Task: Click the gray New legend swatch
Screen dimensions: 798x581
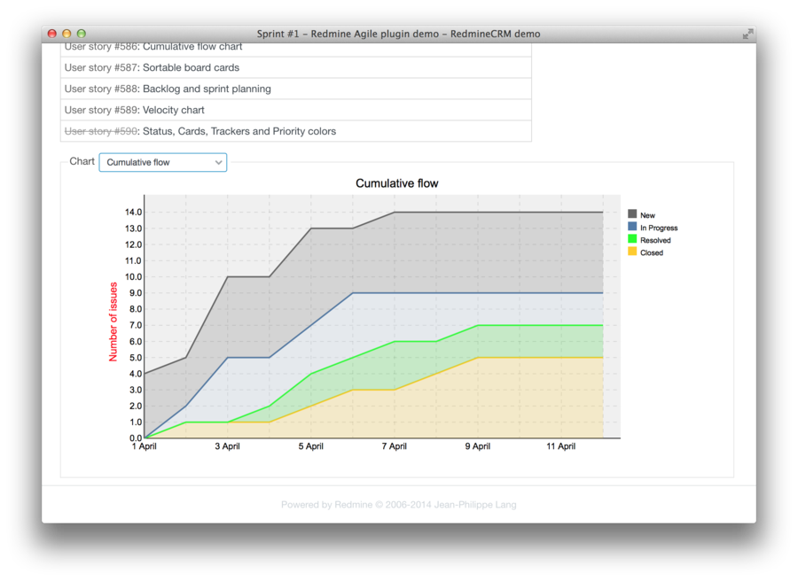Action: coord(632,214)
